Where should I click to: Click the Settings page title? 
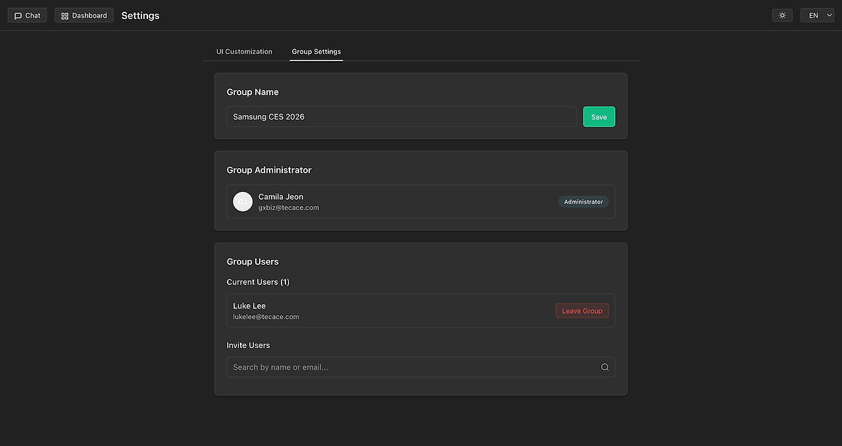(140, 16)
